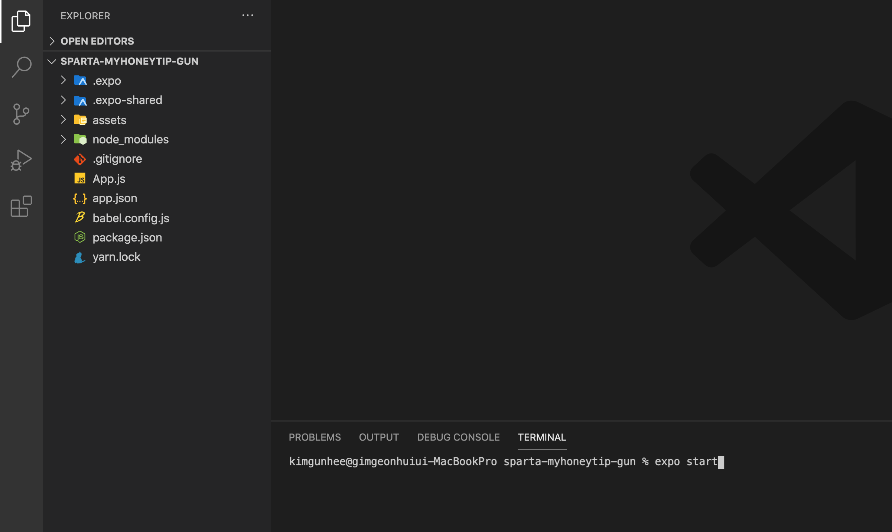
Task: Expand the assets folder
Action: [x=64, y=120]
